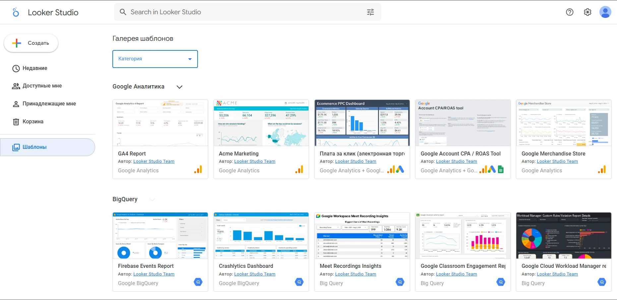617x300 pixels.
Task: Open the settings gear icon
Action: coord(587,12)
